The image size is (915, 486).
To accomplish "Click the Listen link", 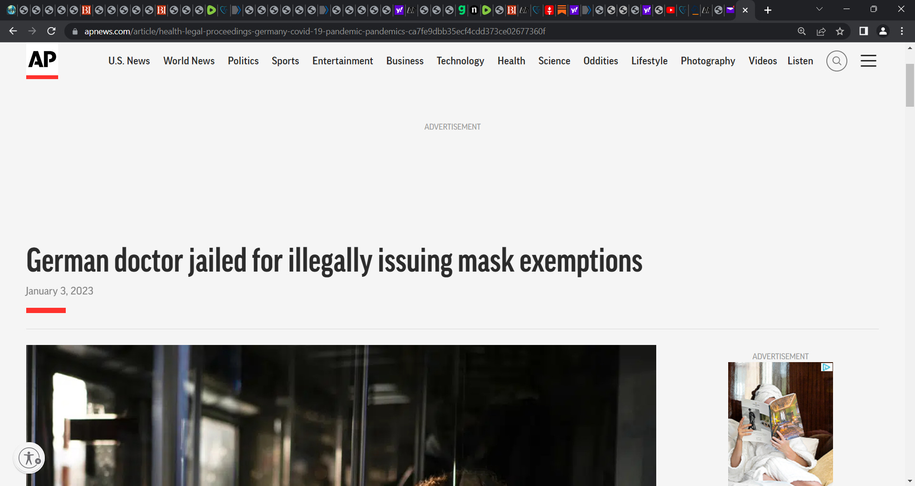I will 800,61.
